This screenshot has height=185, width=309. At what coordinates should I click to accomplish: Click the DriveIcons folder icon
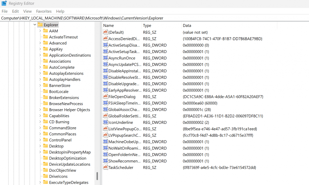[46, 176]
